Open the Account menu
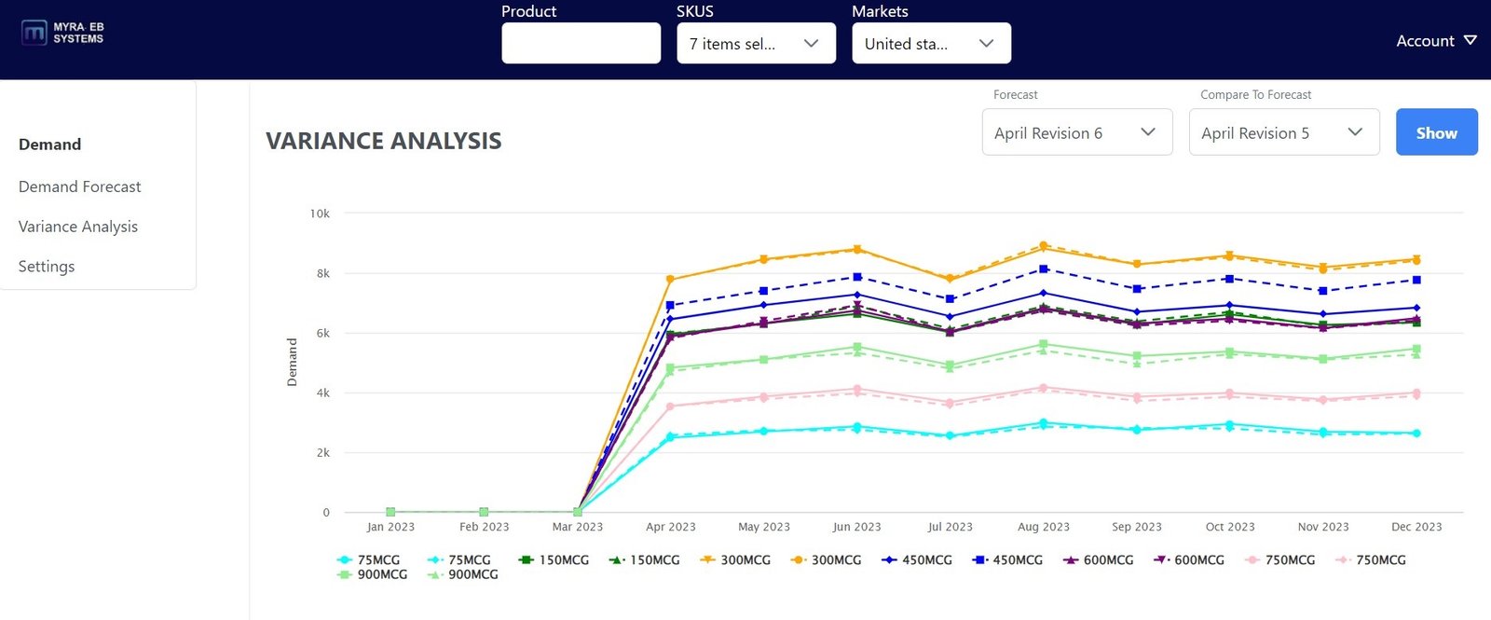The image size is (1491, 620). click(1436, 41)
